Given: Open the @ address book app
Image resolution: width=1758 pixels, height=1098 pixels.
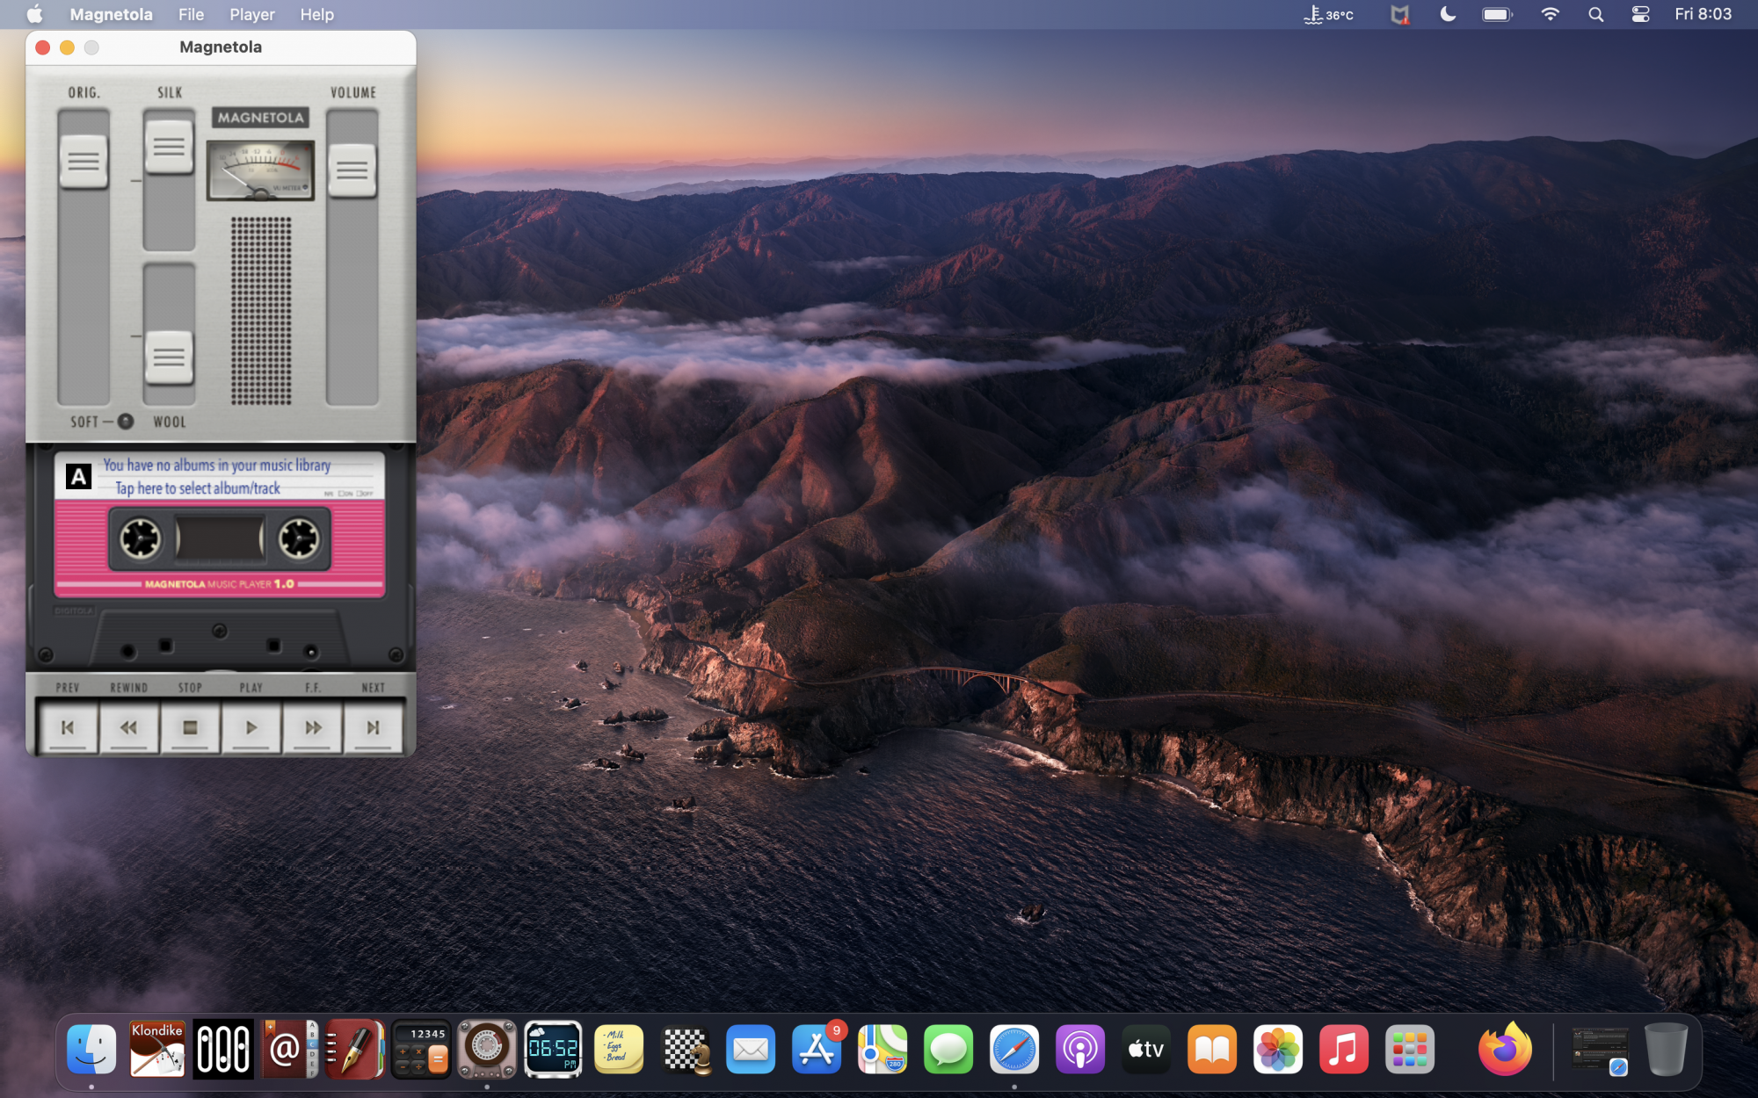Looking at the screenshot, I should click(x=289, y=1049).
